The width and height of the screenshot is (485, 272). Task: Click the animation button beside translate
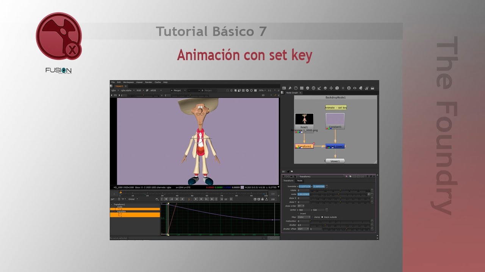[327, 186]
